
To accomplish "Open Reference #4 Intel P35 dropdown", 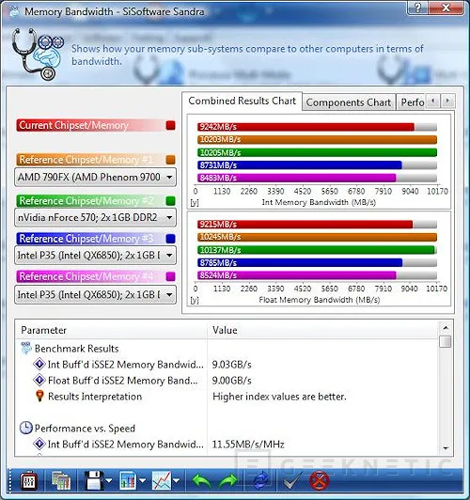I will click(95, 295).
